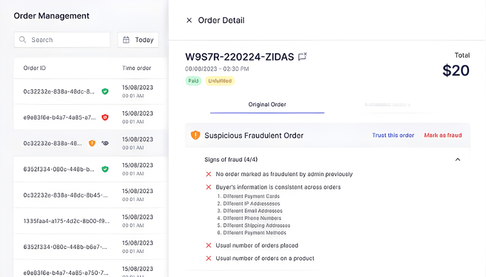Viewport: 486px width, 277px height.
Task: Click the red fraud shield beside order e9e83f6e
Action: click(105, 117)
